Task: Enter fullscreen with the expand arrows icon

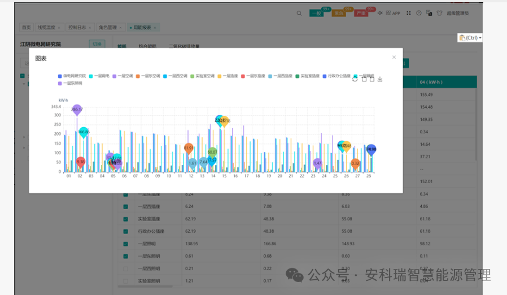Action: (x=409, y=13)
